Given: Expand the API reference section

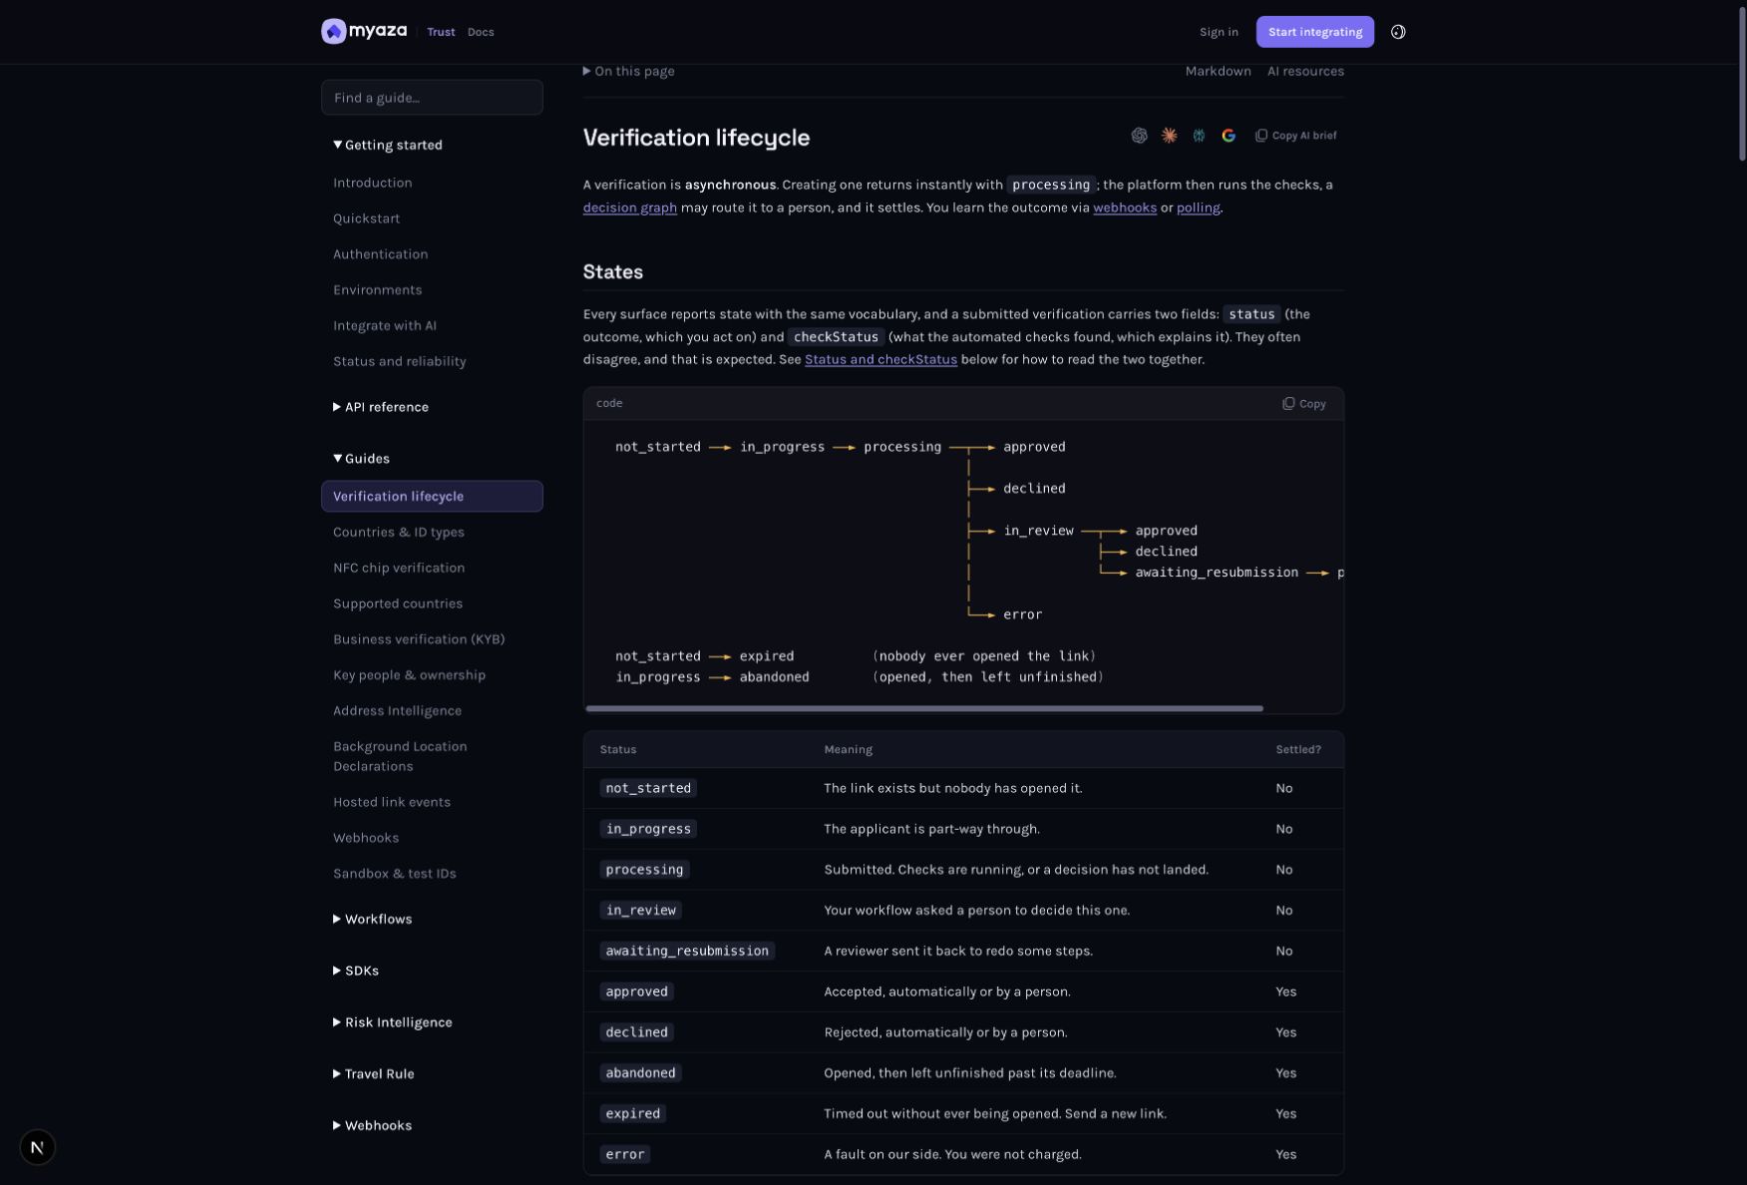Looking at the screenshot, I should pyautogui.click(x=381, y=407).
